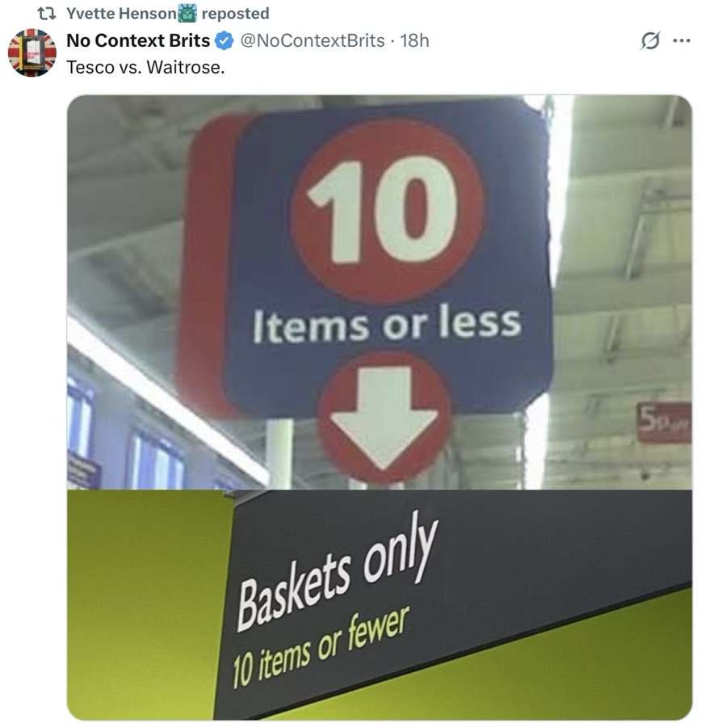This screenshot has height=727, width=701.
Task: Open Yvette Henson's profile name link
Action: tap(121, 14)
